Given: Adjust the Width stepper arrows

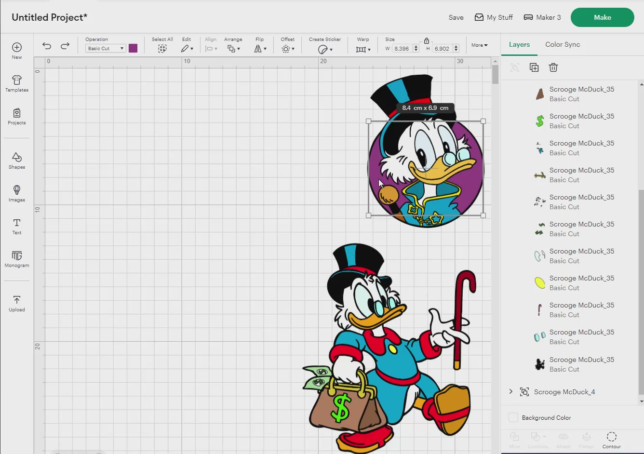Looking at the screenshot, I should pos(416,49).
